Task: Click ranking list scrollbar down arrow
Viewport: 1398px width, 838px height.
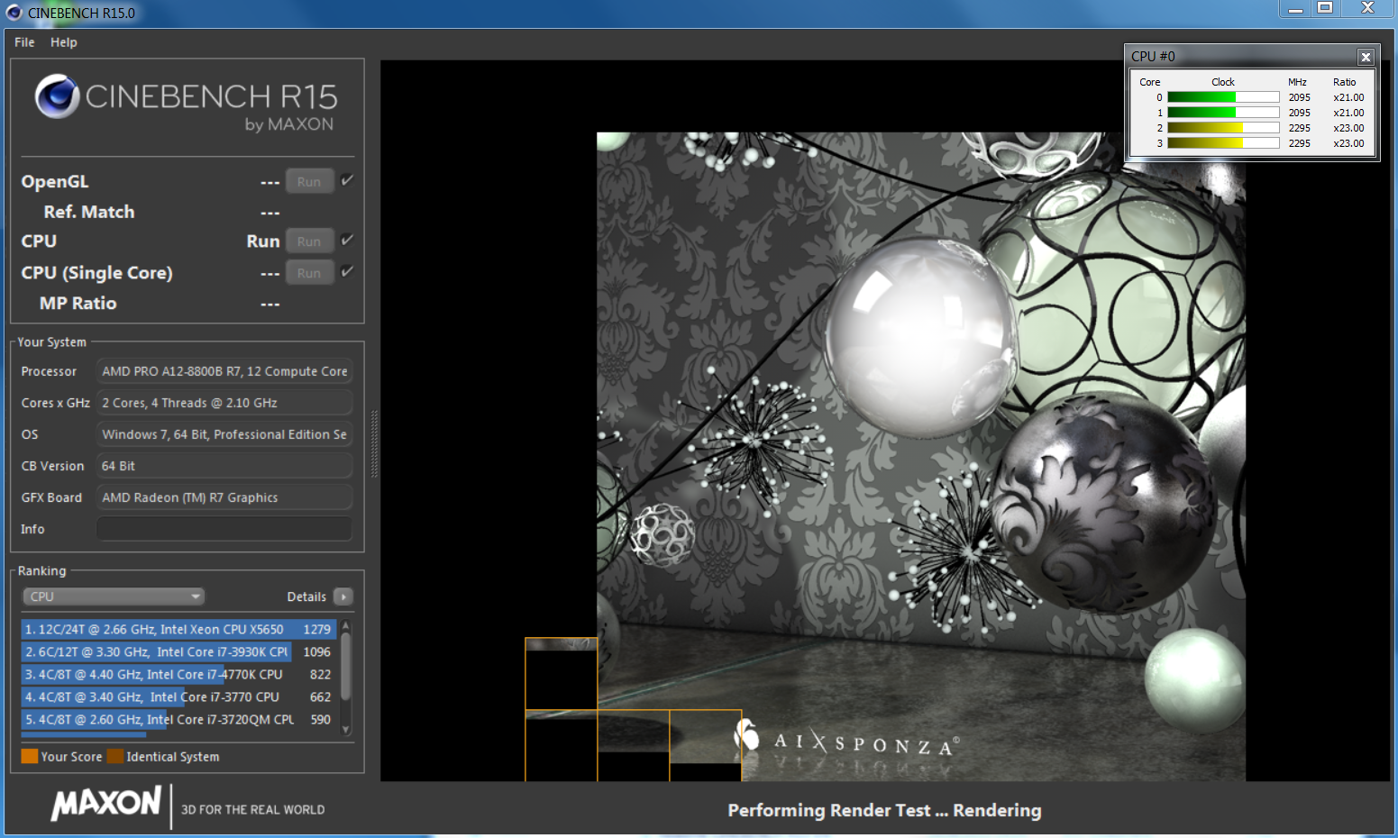Action: [x=346, y=730]
